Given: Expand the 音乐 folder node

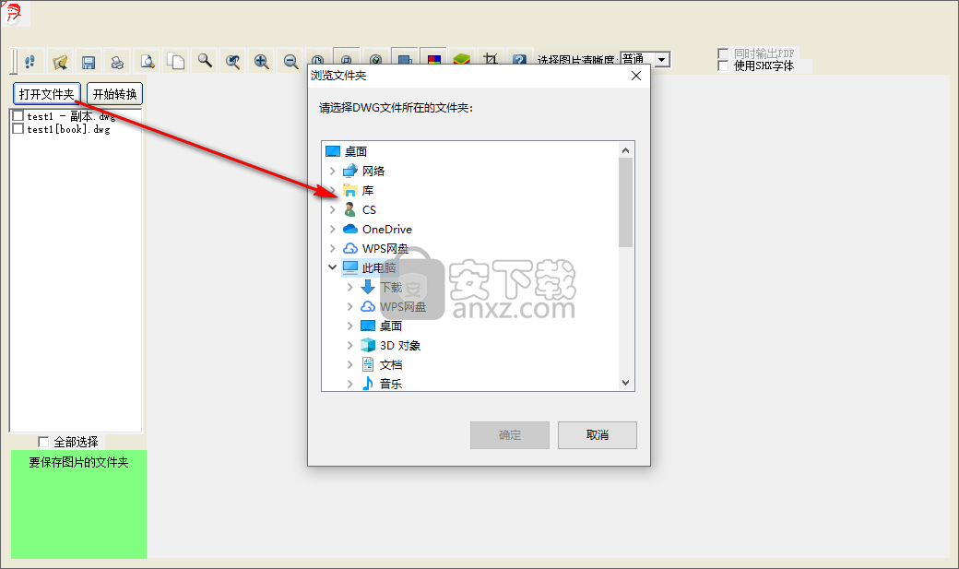Looking at the screenshot, I should coord(349,384).
